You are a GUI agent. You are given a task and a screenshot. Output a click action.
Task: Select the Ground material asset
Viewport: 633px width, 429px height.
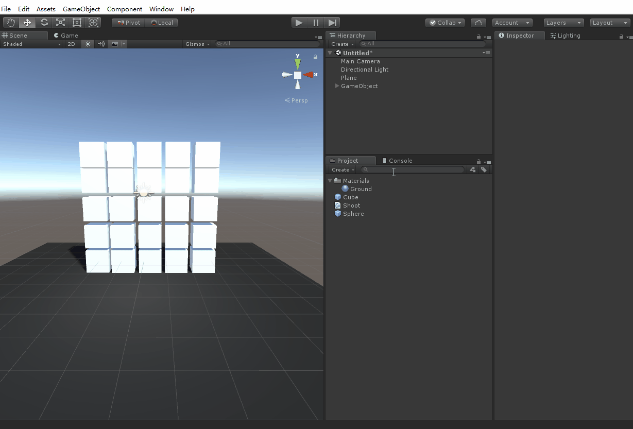point(356,189)
